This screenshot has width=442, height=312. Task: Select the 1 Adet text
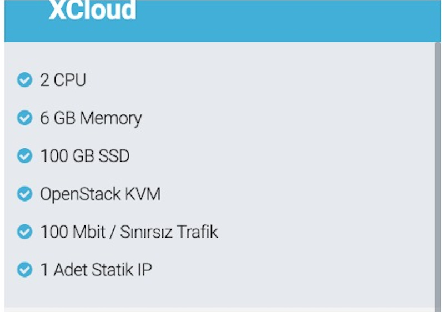[64, 270]
